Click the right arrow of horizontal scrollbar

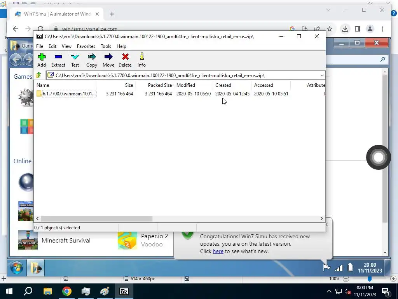click(321, 219)
